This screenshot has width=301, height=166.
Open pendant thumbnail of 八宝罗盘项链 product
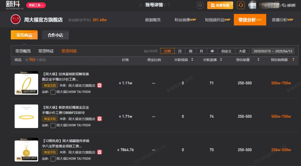(26, 150)
